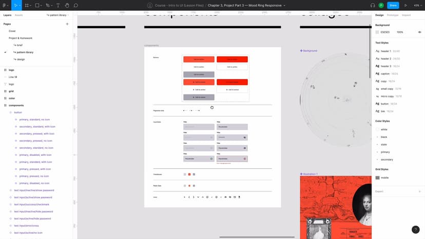
Task: Switch to the Prototype tab
Action: point(393,15)
